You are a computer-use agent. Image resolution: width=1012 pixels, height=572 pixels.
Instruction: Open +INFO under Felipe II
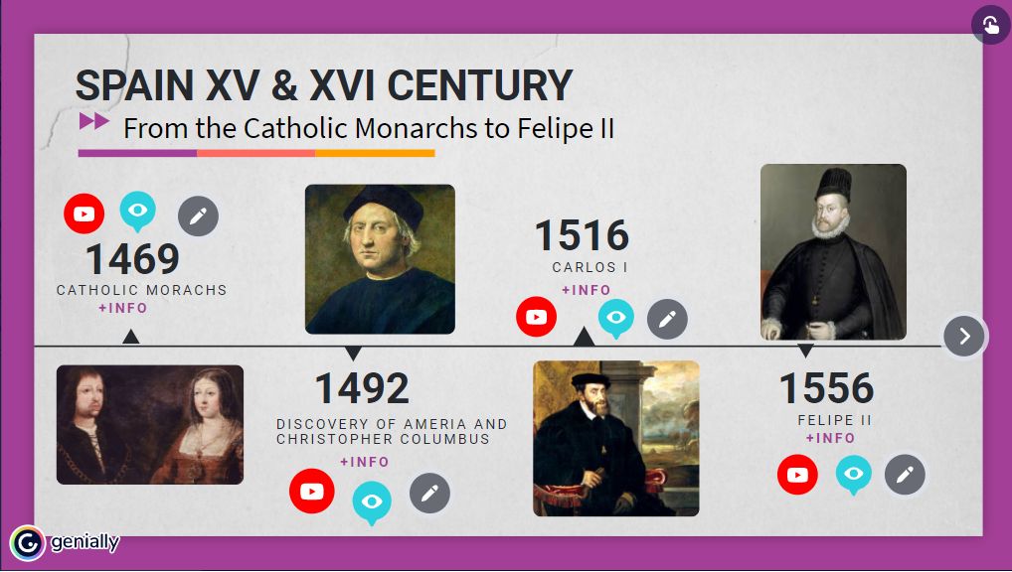(832, 438)
